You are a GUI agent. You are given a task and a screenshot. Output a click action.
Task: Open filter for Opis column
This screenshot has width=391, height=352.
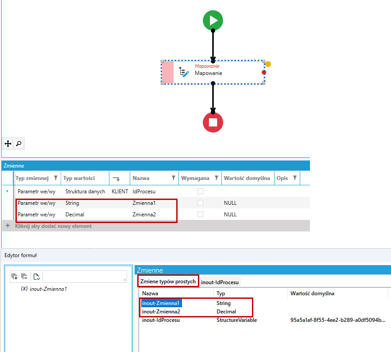pos(295,178)
